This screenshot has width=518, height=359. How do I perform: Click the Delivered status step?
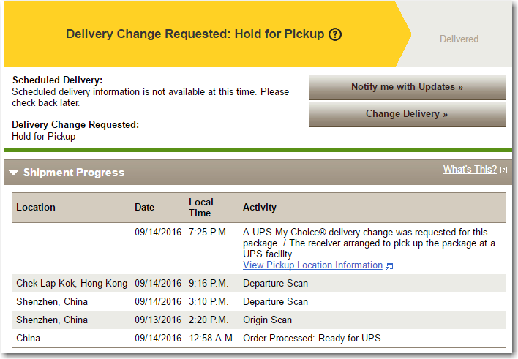pos(459,39)
